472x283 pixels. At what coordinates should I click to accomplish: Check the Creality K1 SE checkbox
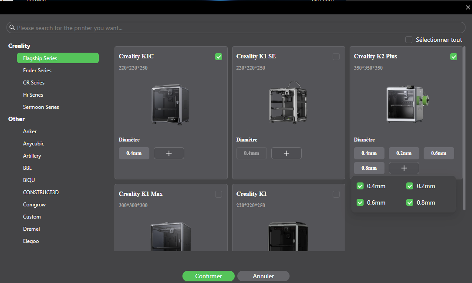pyautogui.click(x=336, y=57)
